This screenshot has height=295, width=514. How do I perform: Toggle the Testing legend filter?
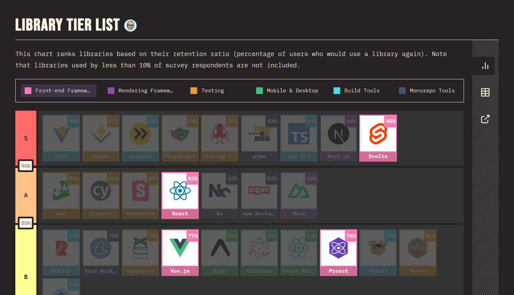pos(207,91)
